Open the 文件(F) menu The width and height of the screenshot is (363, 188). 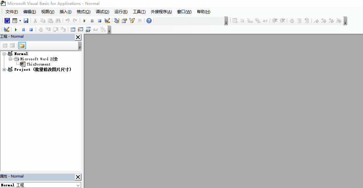(11, 12)
